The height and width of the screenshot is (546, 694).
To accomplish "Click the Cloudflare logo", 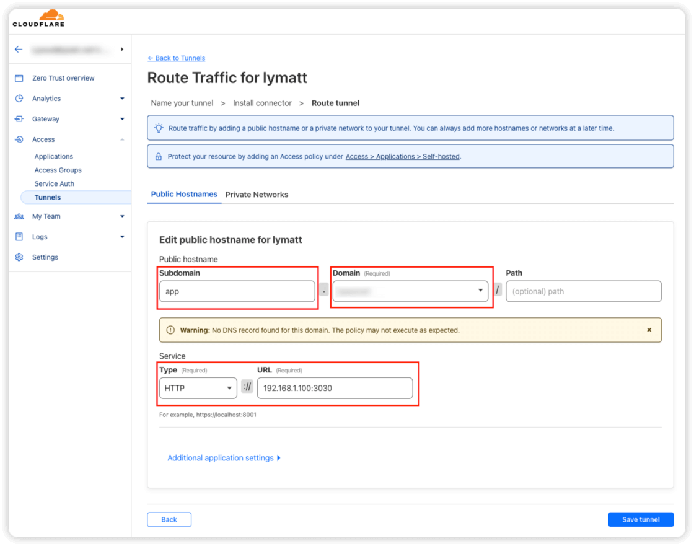I will (38, 19).
